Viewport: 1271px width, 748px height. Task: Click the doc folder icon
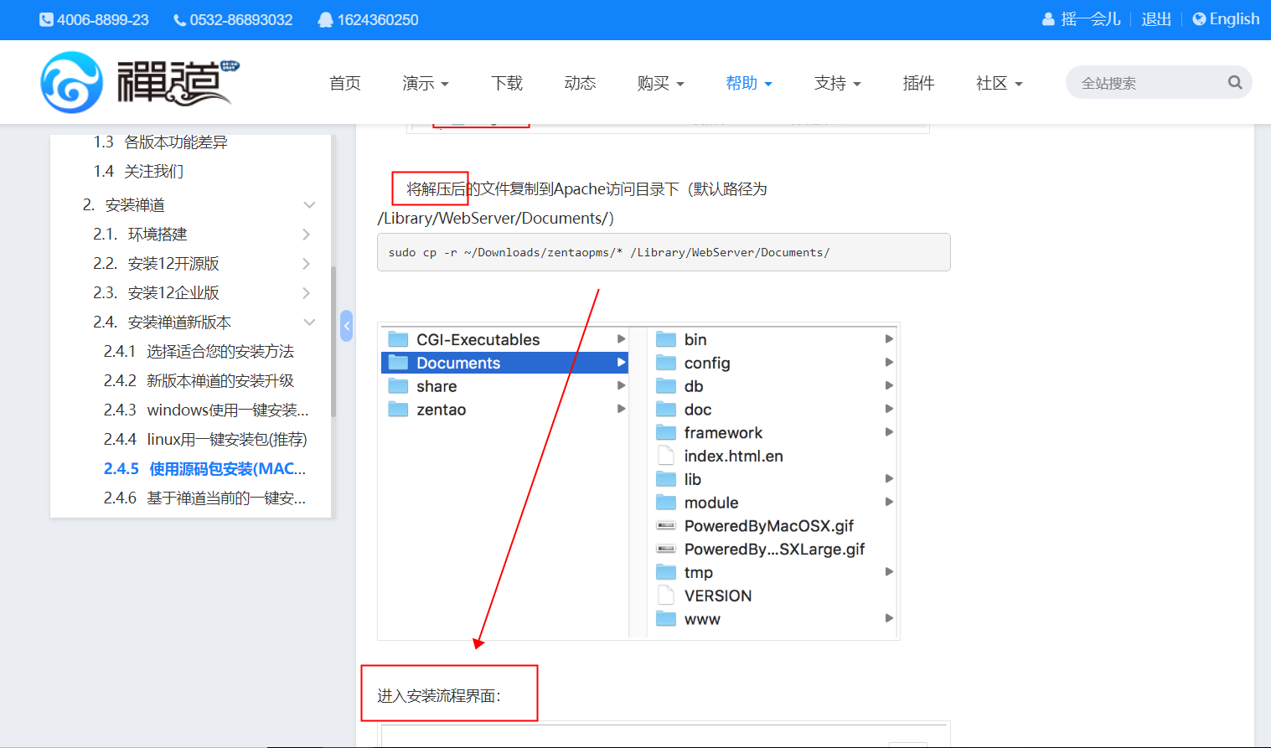click(x=666, y=410)
